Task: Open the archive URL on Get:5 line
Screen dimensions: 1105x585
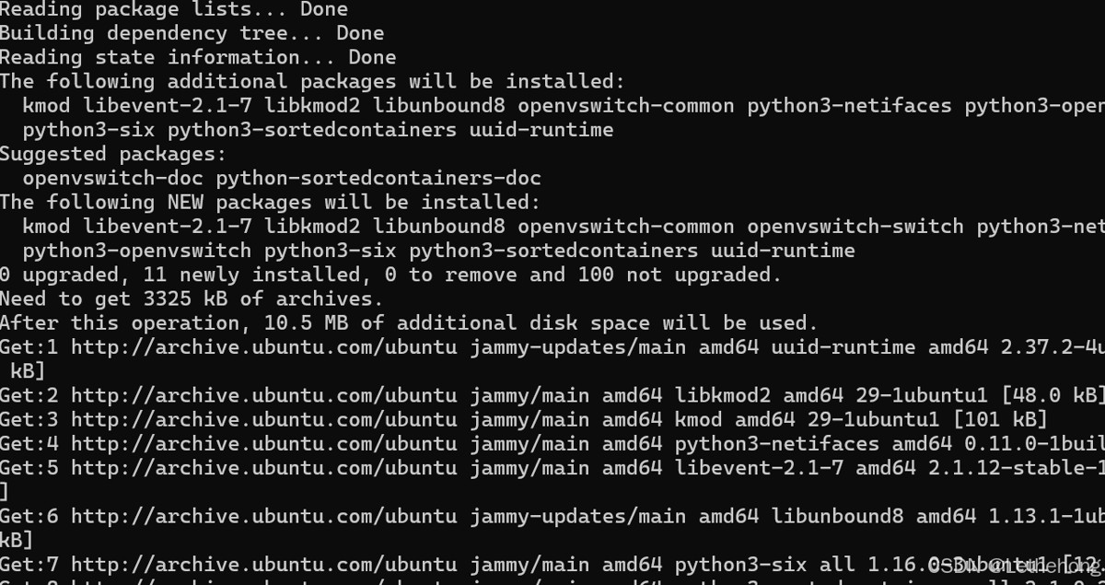Action: (263, 468)
